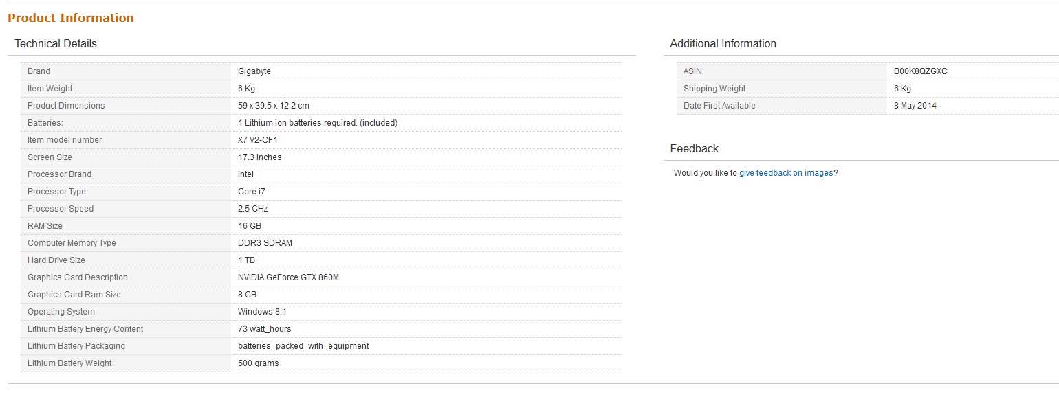The image size is (1059, 399).
Task: Click the Processor Speed row label
Action: 61,209
